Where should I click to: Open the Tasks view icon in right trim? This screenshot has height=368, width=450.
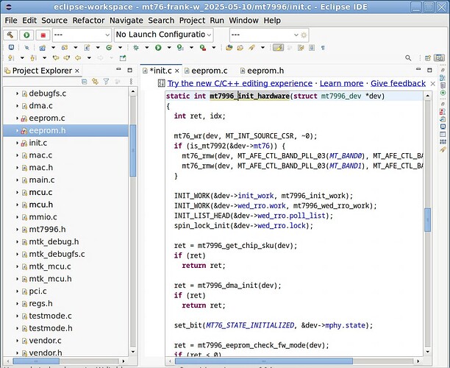tap(443, 119)
